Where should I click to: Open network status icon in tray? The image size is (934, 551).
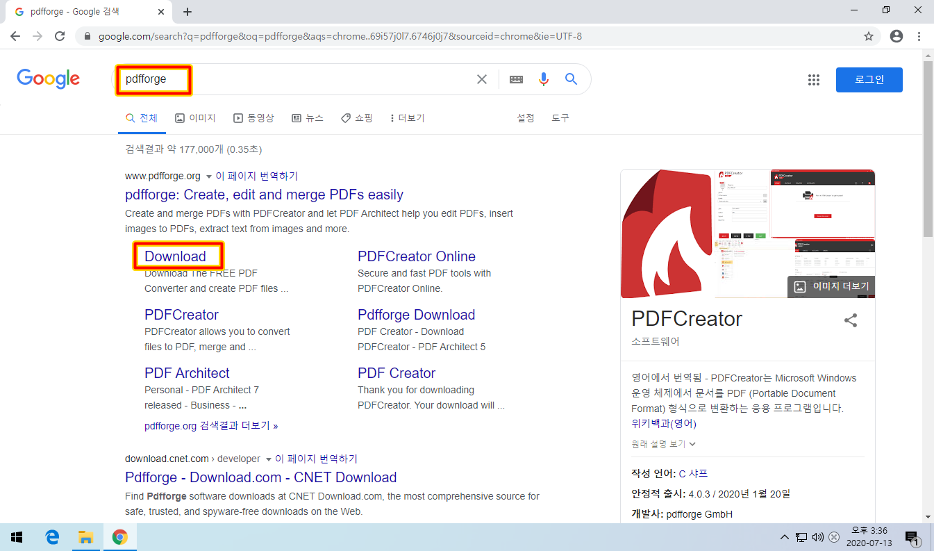coord(801,537)
